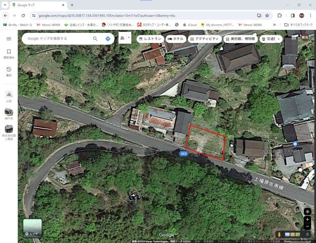
Task: Open the Yahoo! JAPAN bookmark
Action: 48,24
